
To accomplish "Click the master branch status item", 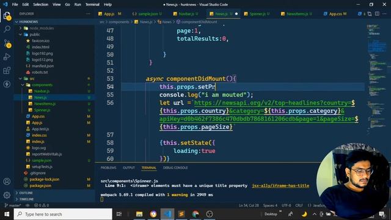I will tap(13, 205).
